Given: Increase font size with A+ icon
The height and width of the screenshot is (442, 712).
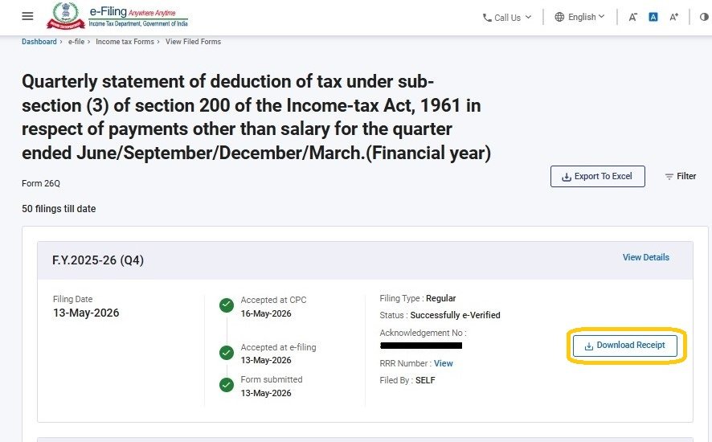Looking at the screenshot, I should pyautogui.click(x=674, y=17).
